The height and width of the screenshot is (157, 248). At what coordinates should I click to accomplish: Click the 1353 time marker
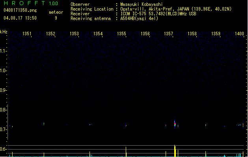tap(74, 33)
